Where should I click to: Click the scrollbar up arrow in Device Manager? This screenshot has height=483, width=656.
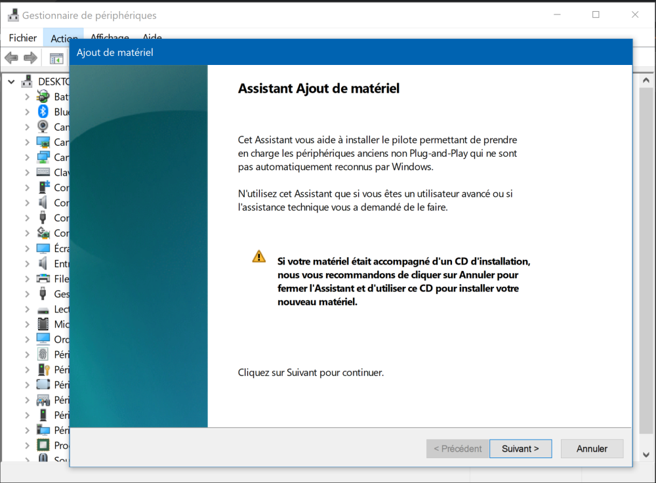pyautogui.click(x=646, y=80)
